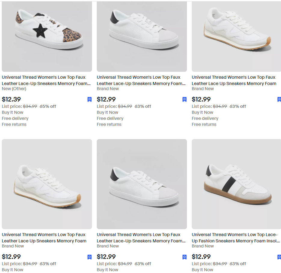Click blue badge icon on top-row gum-sole runner listing
The image size is (281, 273).
(279, 99)
